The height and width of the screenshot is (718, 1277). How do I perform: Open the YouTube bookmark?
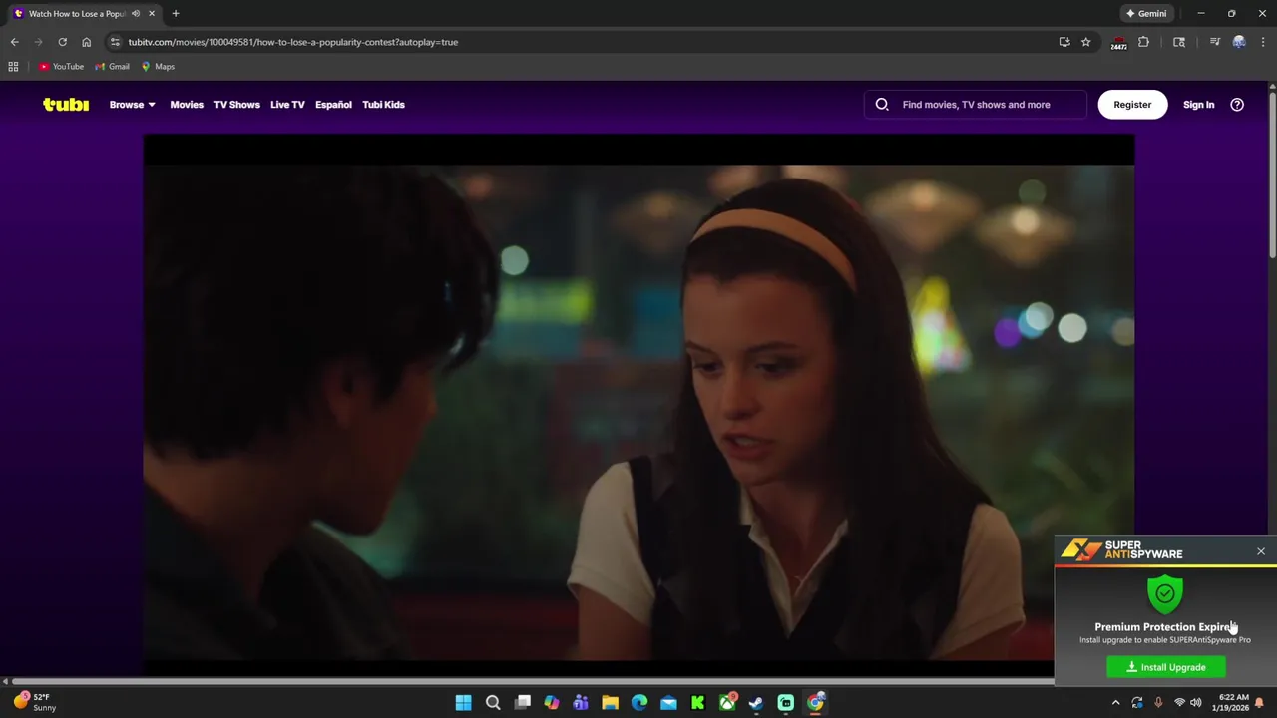click(62, 67)
